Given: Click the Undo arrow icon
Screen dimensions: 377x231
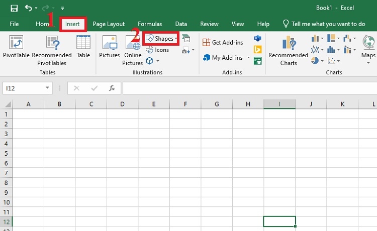Looking at the screenshot, I should (28, 8).
